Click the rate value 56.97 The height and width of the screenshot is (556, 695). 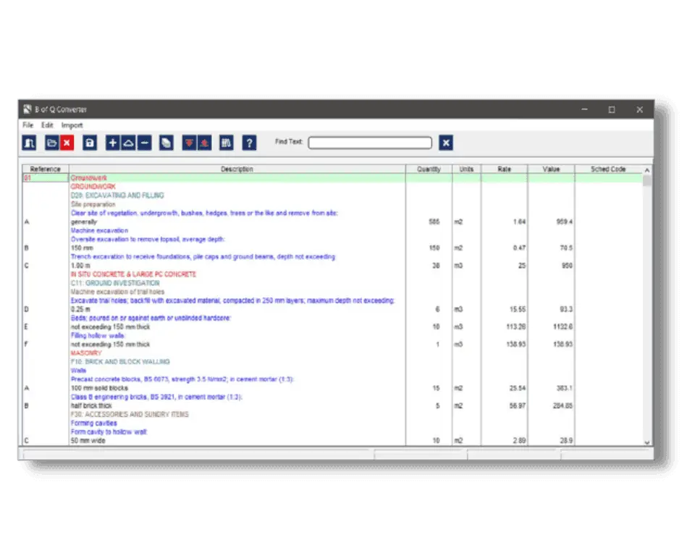pos(517,405)
